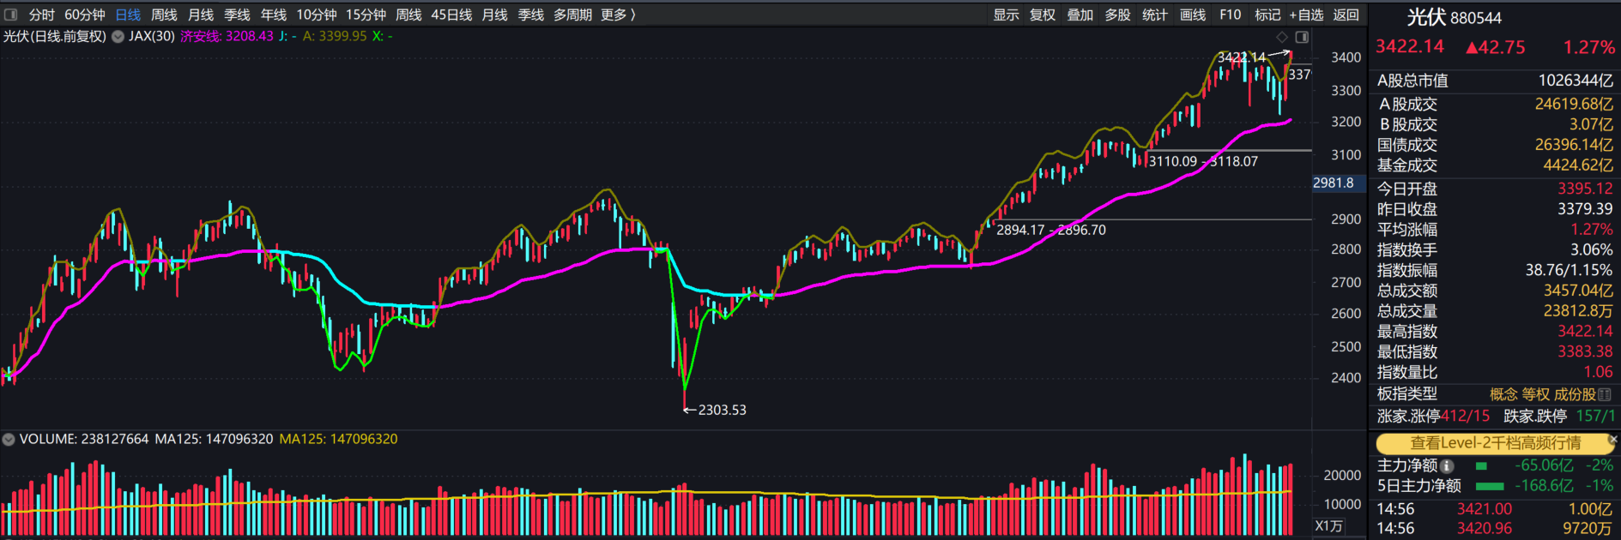Open the 多周期 multi-period view
The image size is (1621, 540).
[572, 15]
